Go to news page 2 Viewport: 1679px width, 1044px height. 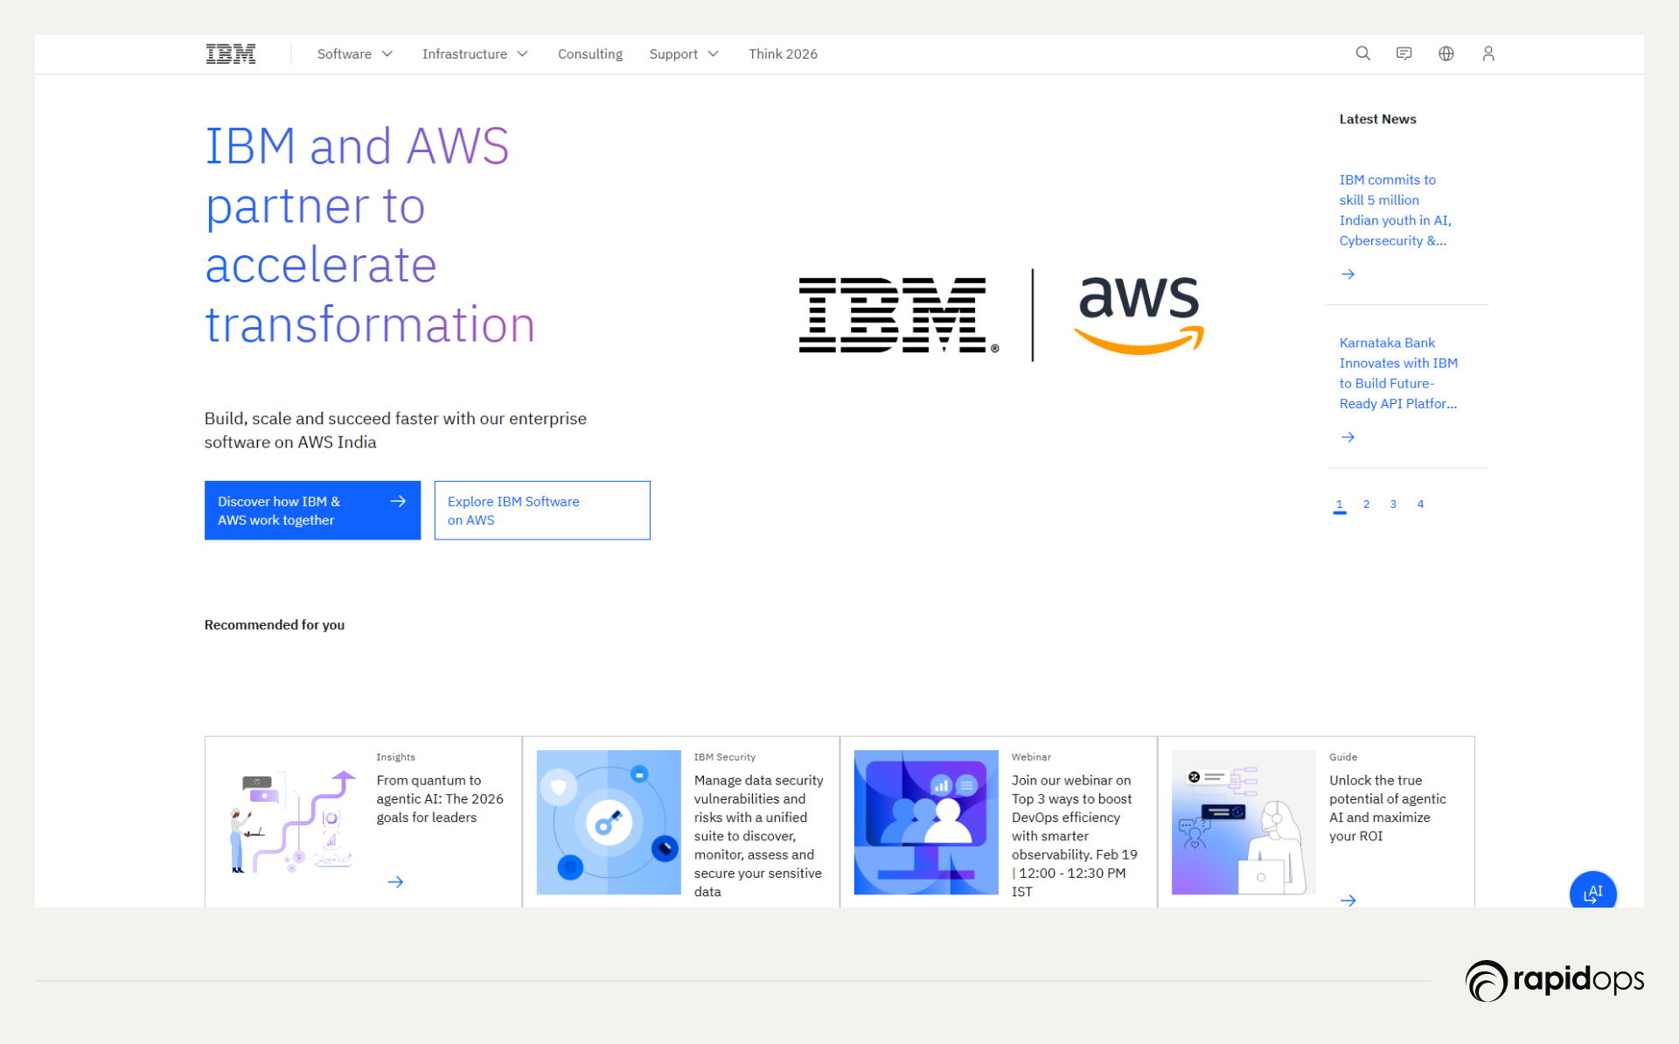click(1366, 505)
